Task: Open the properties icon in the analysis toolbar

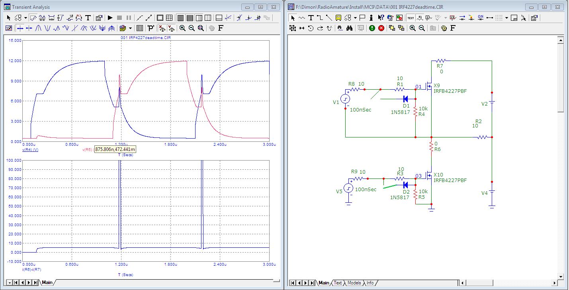Action: pos(99,18)
